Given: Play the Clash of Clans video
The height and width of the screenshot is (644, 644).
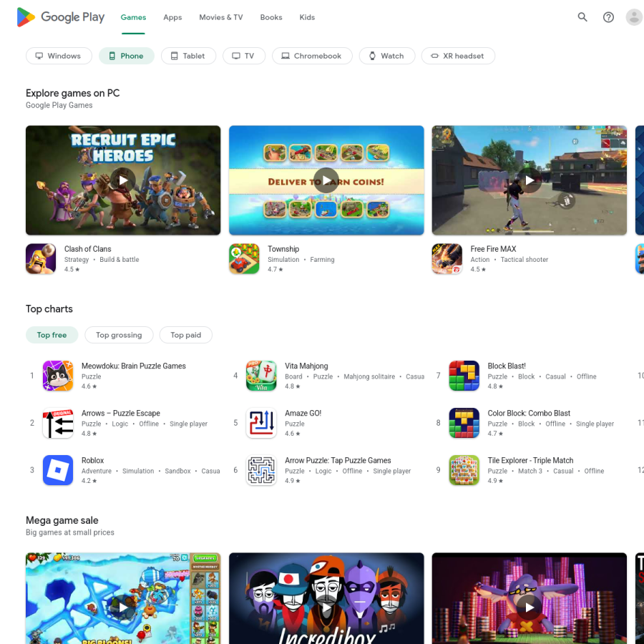Looking at the screenshot, I should 123,180.
